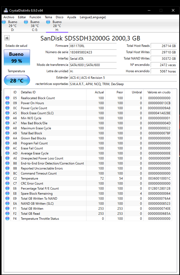Click the Interfaz field Serial ATA

pyautogui.click(x=93, y=59)
